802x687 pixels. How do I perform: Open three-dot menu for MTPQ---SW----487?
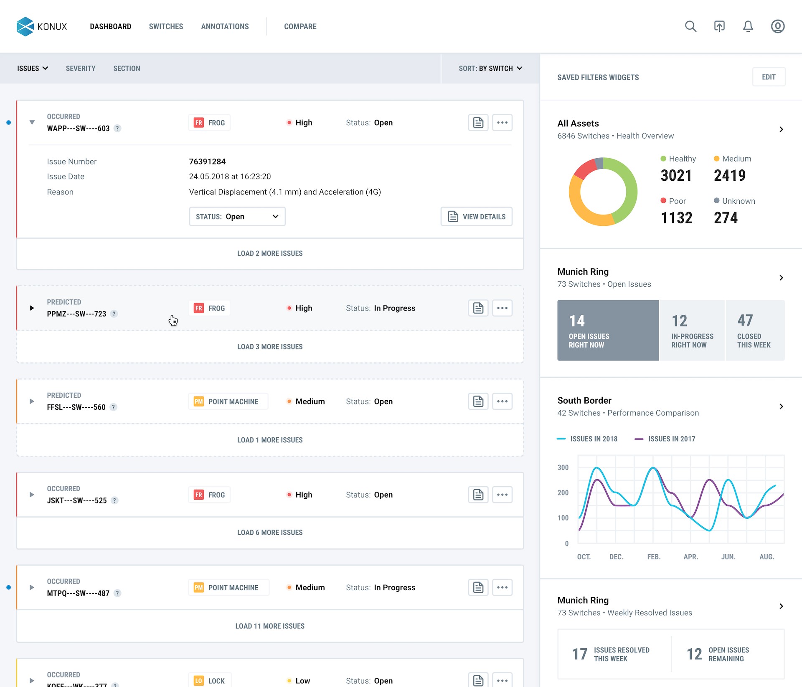pyautogui.click(x=502, y=587)
